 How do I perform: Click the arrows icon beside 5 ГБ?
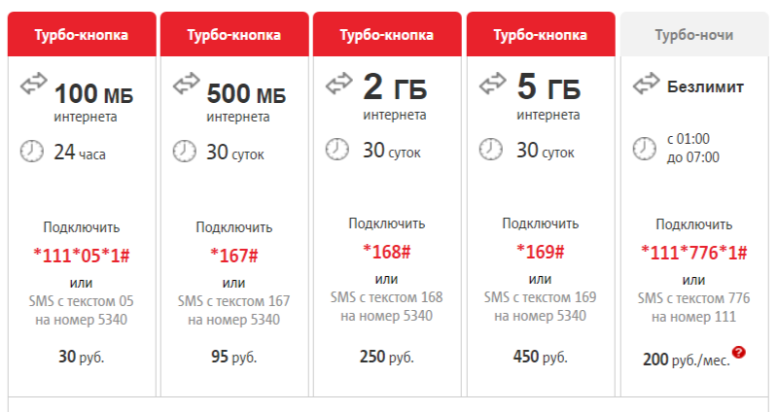coord(493,84)
